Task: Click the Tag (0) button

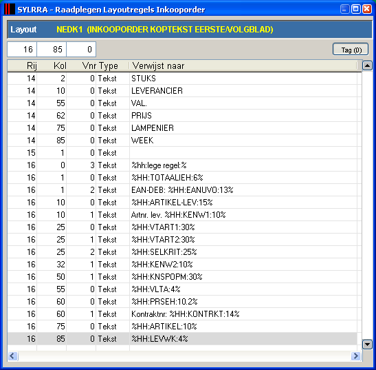Action: pos(351,50)
